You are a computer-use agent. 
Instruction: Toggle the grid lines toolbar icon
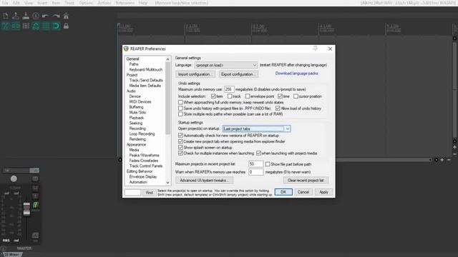pos(46,26)
